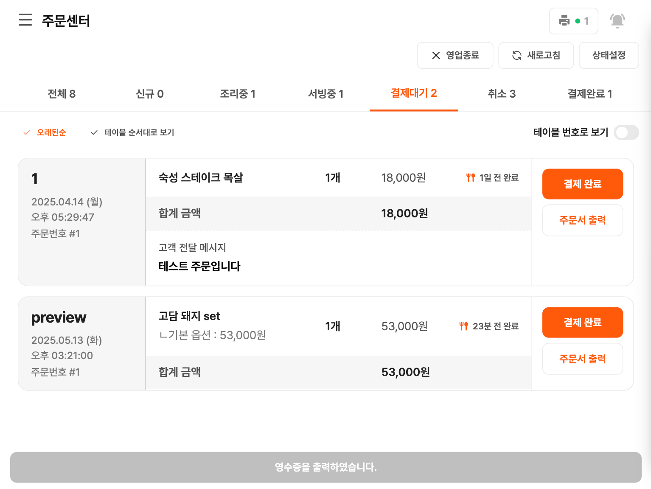Viewport: 651px width, 489px height.
Task: Click 1일 전 완료 status text
Action: [x=499, y=177]
